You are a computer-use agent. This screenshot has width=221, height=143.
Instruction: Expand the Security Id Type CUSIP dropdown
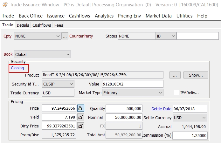tap(58, 84)
